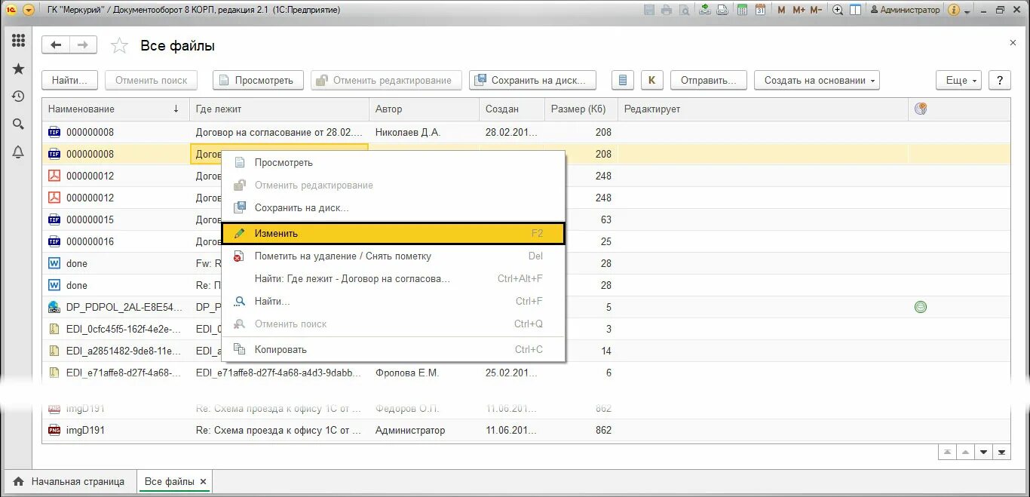The width and height of the screenshot is (1030, 497).
Task: Click the 'Просмотреть' toolbar button
Action: [x=259, y=80]
